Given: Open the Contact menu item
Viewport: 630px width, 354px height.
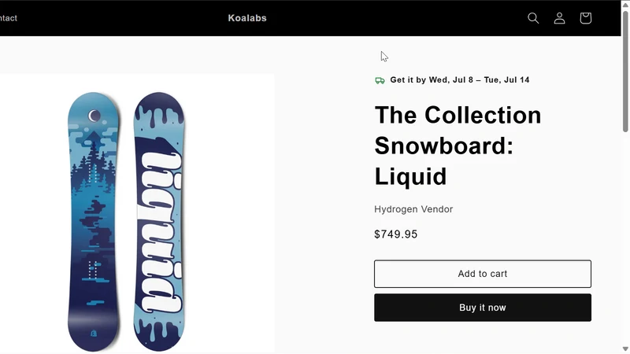Looking at the screenshot, I should pos(9,18).
